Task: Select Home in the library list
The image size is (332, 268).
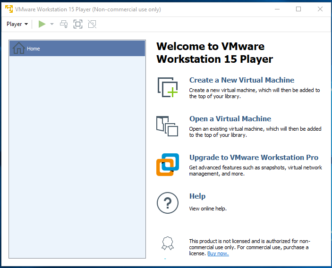Action: tap(77, 49)
